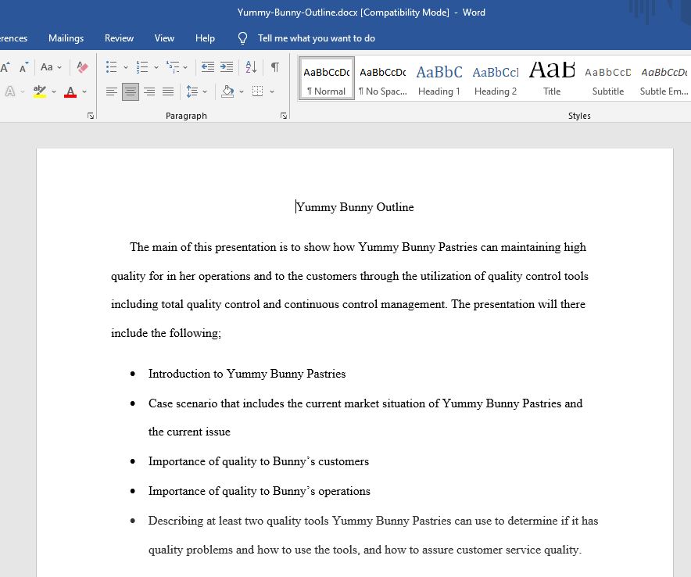
Task: Click the line starting 'quality problems and how to use'
Action: pyautogui.click(x=365, y=550)
